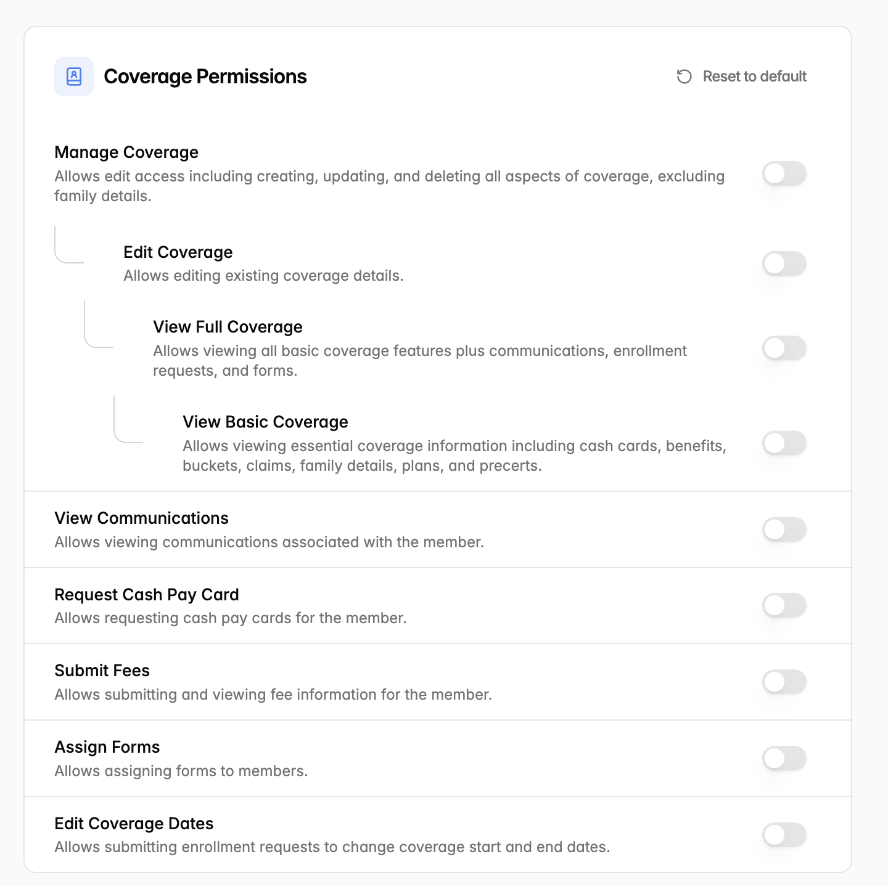Select the Edit Coverage tree item
Screen dimensions: 888x886
178,252
